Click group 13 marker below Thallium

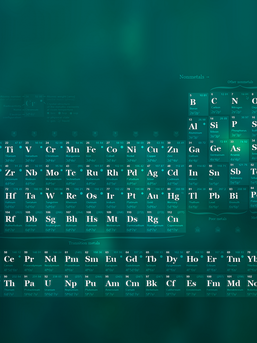197,230
